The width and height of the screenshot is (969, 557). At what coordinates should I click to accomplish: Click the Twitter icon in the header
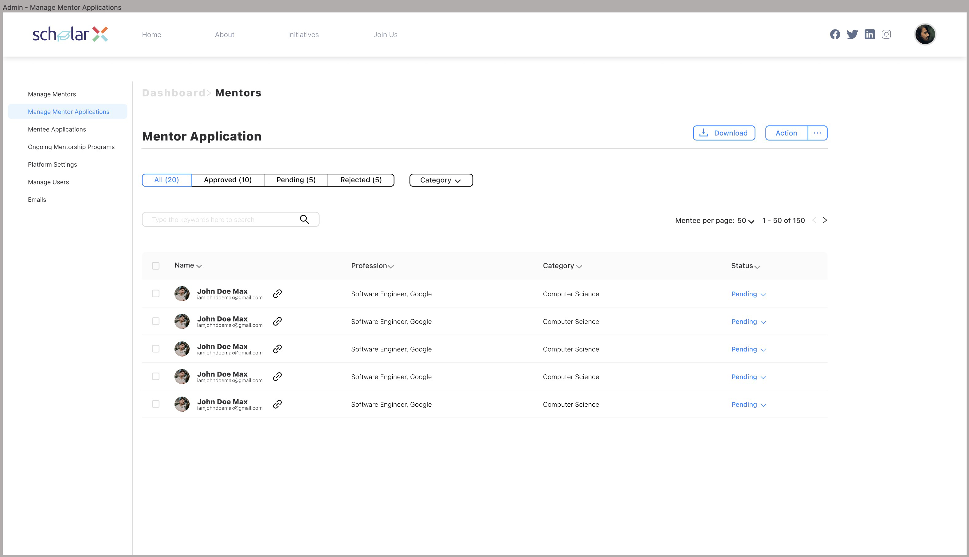(853, 34)
